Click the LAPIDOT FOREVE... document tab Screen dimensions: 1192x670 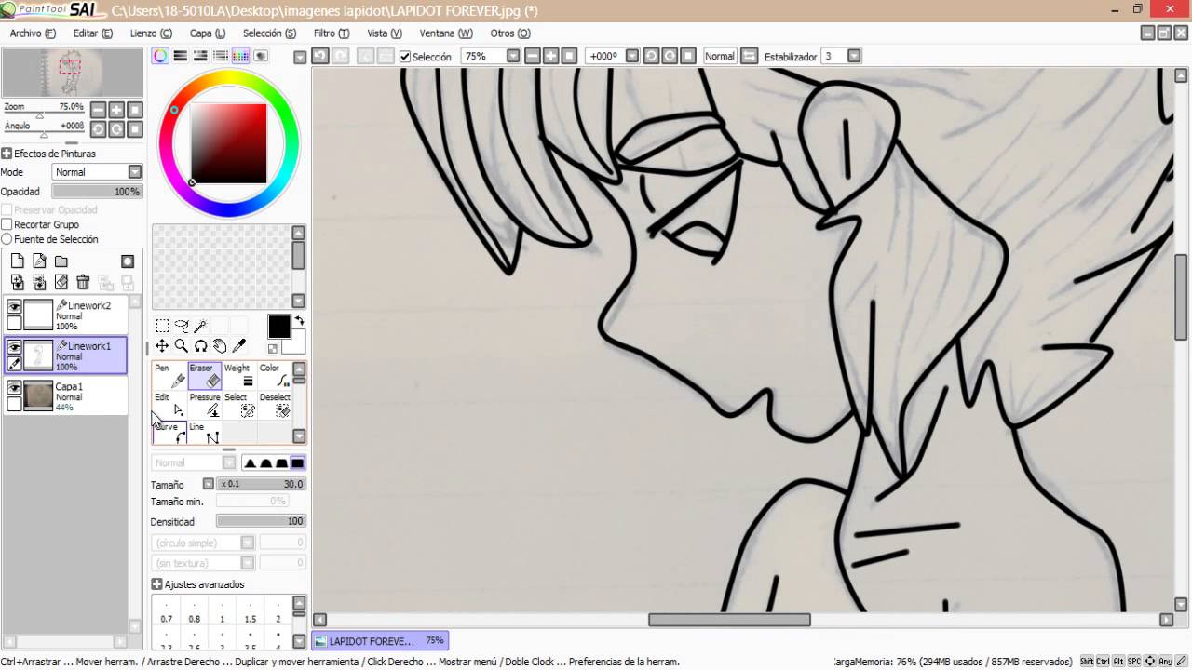(x=379, y=640)
